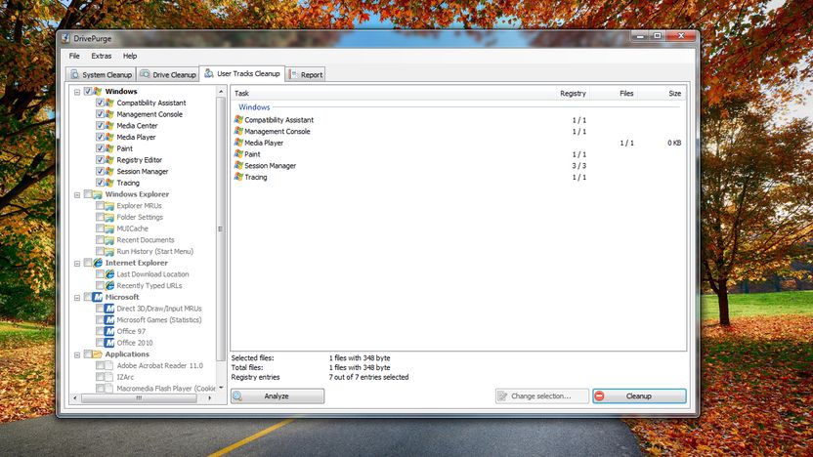This screenshot has height=457, width=813.
Task: Collapse the Applications tree group
Action: click(77, 354)
